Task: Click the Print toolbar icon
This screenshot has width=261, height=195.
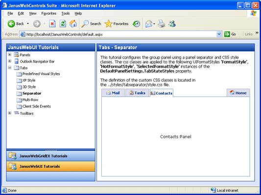Action: tap(161, 24)
